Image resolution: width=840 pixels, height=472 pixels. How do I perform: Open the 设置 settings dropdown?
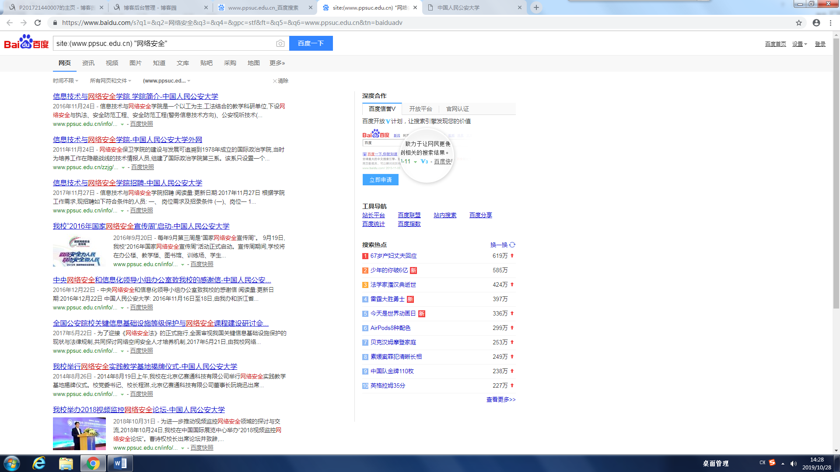pyautogui.click(x=799, y=44)
